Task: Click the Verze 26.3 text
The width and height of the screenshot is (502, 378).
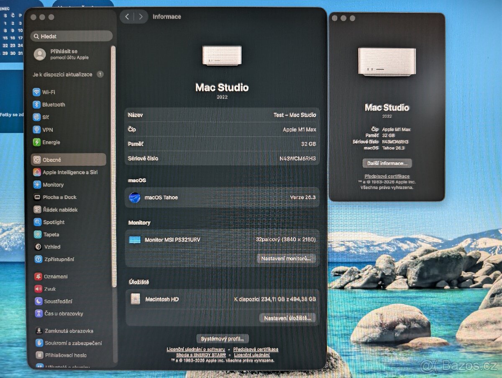Action: (x=303, y=198)
